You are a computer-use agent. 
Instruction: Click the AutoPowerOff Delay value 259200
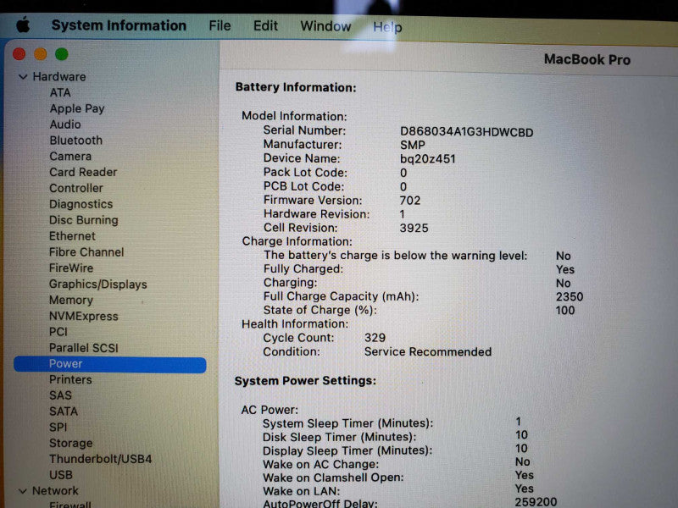536,502
